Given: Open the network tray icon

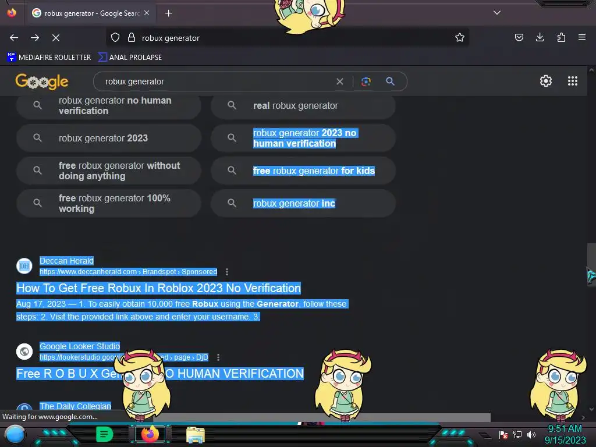Looking at the screenshot, I should (517, 434).
